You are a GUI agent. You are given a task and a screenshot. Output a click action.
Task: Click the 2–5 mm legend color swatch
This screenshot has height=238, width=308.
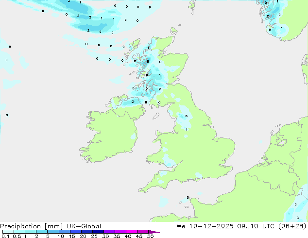(x=42, y=232)
